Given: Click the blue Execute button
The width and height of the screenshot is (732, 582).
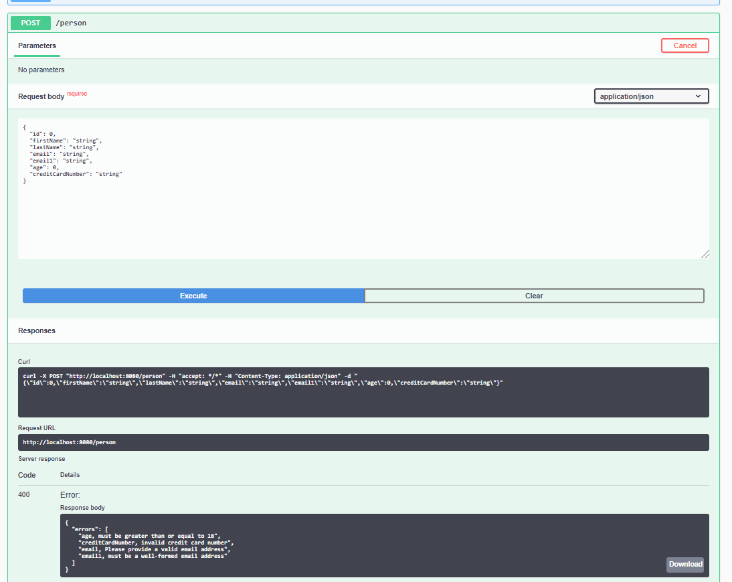Looking at the screenshot, I should pyautogui.click(x=193, y=296).
